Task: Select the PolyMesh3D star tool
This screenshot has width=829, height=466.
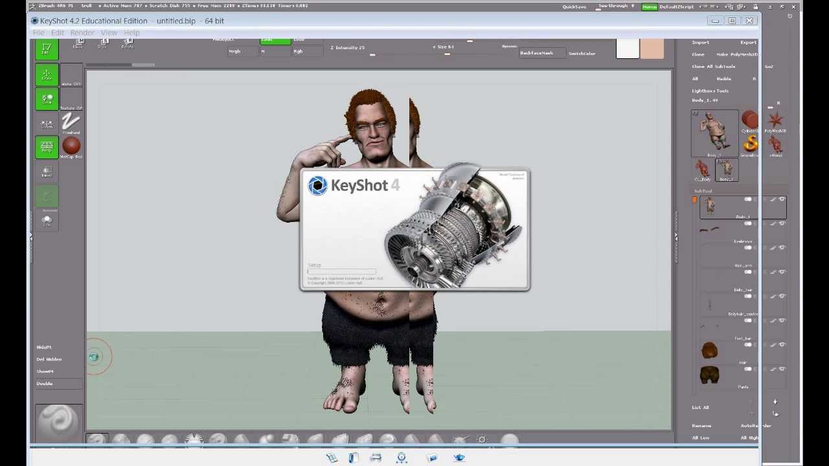Action: pos(776,121)
